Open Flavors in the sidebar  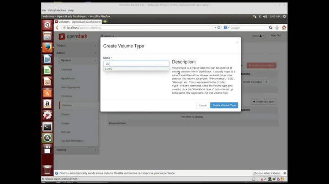click(x=65, y=114)
